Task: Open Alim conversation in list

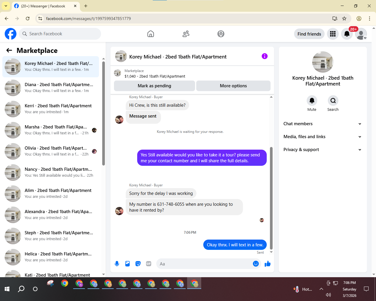Action: (x=51, y=194)
